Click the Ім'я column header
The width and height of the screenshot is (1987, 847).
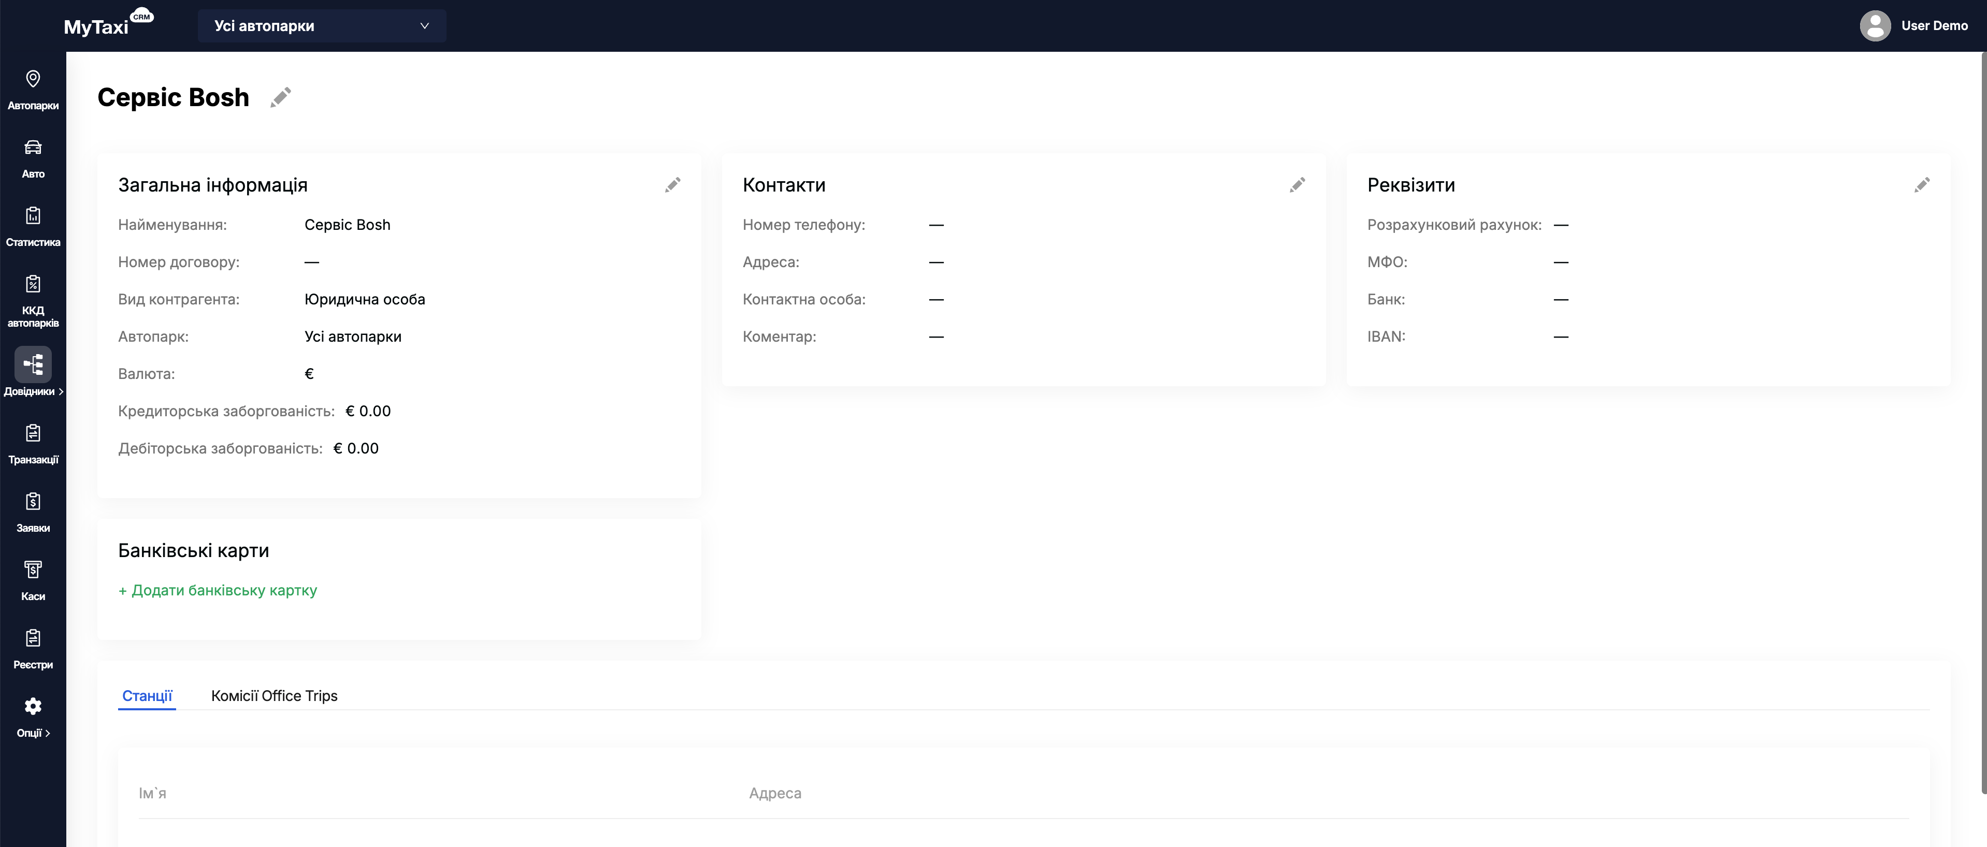pyautogui.click(x=153, y=793)
